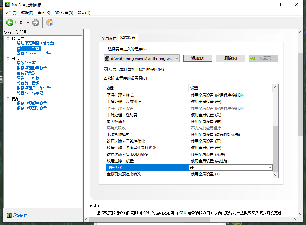306x225 pixels.
Task: Click the NVIDIA title bar logo icon
Action: click(x=8, y=5)
